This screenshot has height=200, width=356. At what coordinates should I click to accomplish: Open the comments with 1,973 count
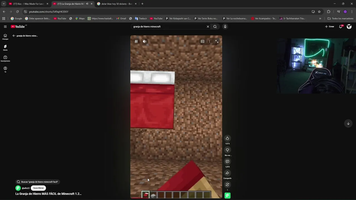[x=227, y=161]
